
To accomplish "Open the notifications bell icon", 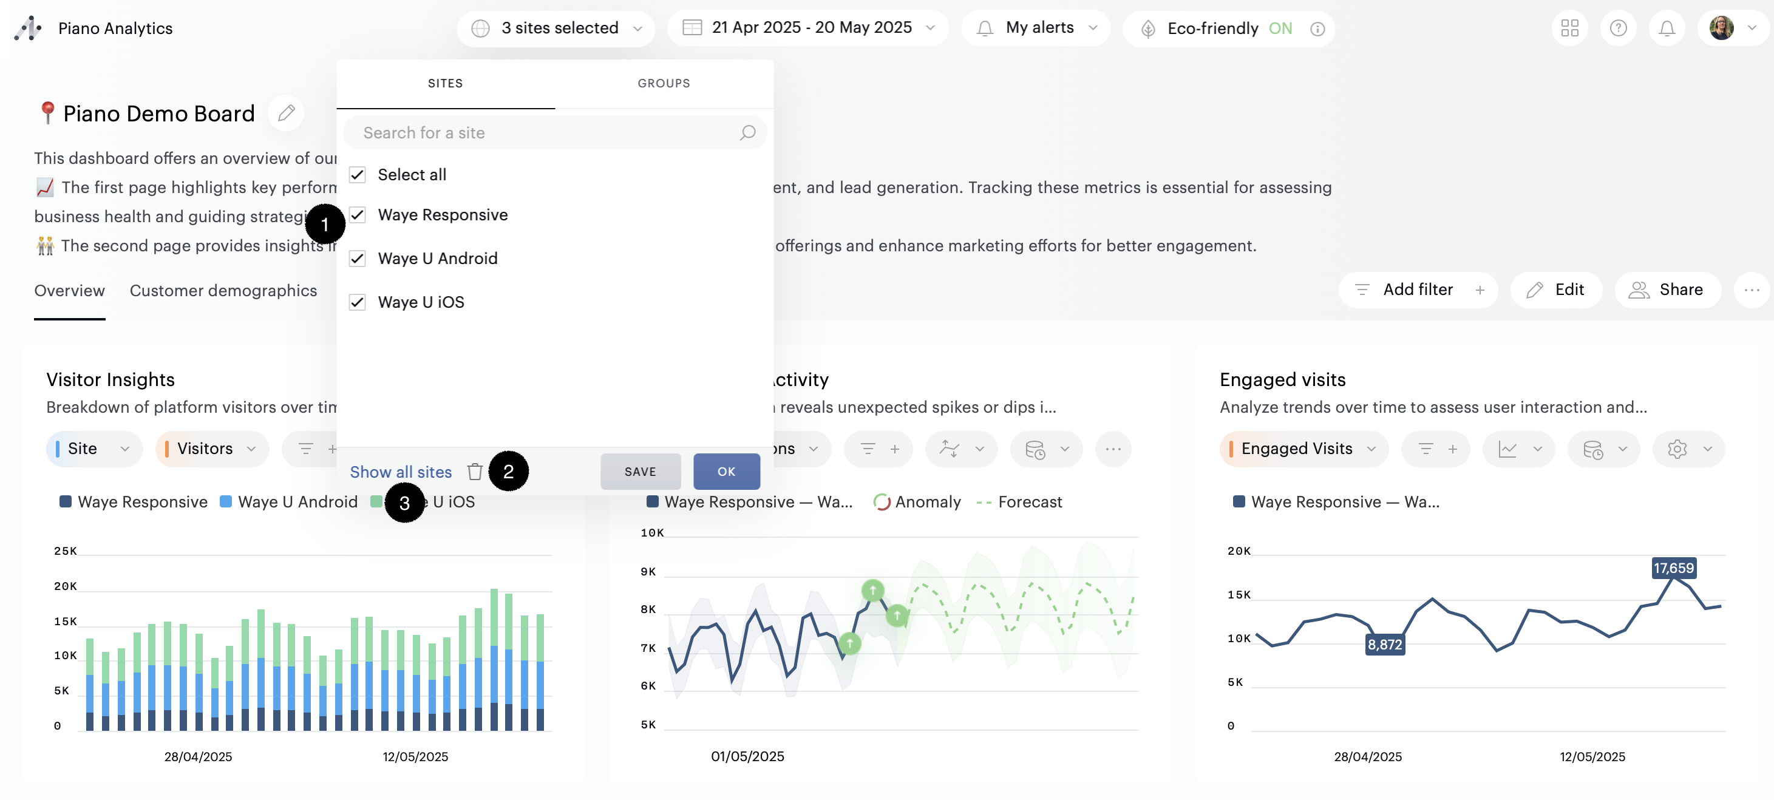I will (1667, 29).
